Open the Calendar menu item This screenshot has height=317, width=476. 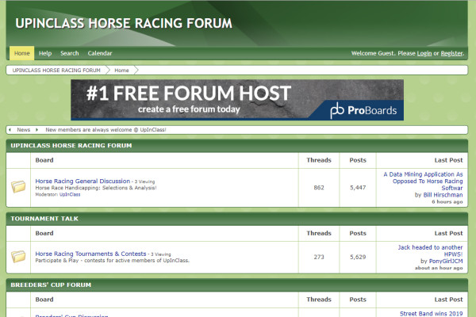(100, 53)
